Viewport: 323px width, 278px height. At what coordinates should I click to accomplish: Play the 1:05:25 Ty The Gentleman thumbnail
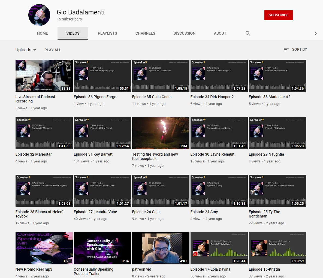277,191
